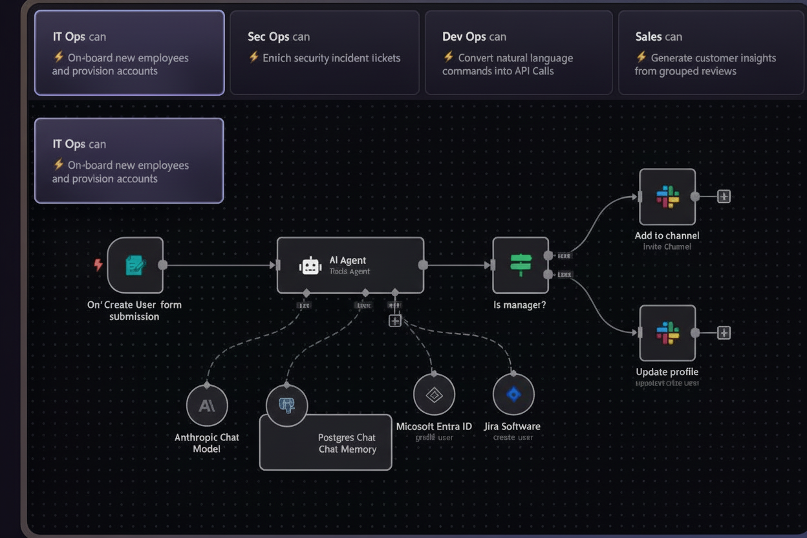
Task: Select the Sales customer insights tab
Action: [711, 53]
